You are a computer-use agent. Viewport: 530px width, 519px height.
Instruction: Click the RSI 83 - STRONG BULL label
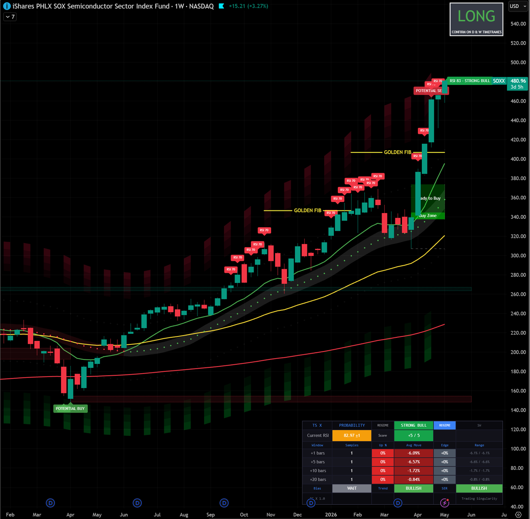[469, 81]
